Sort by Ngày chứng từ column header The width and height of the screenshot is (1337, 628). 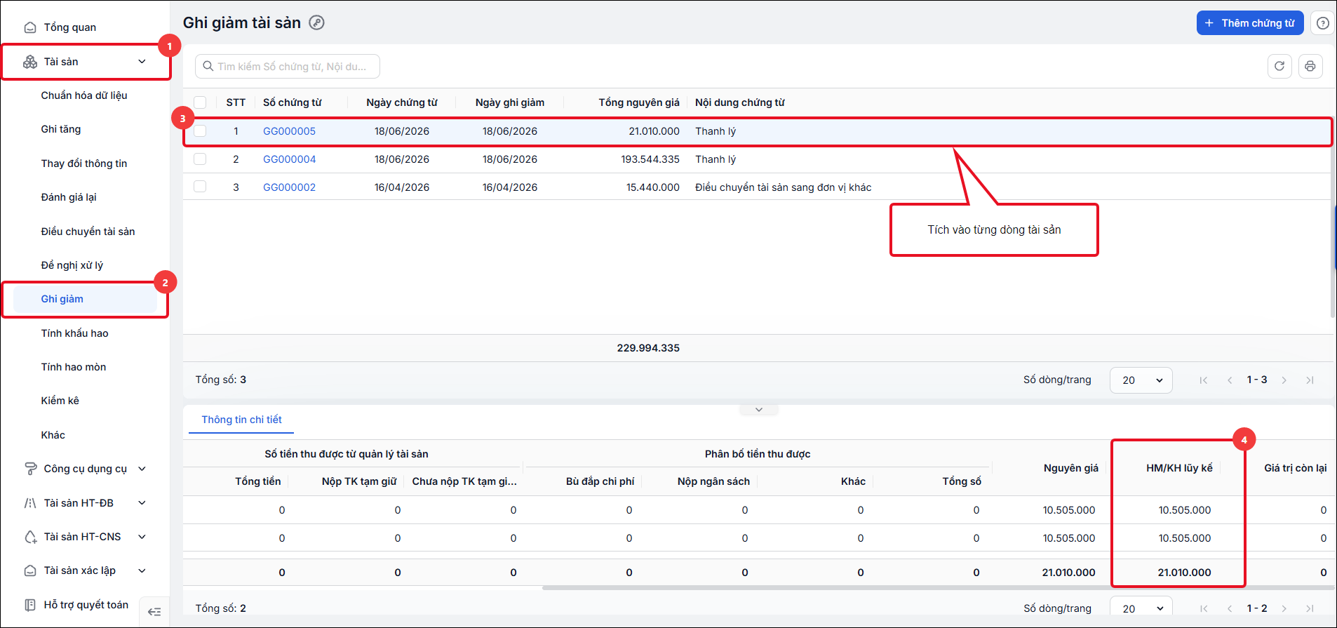(x=401, y=102)
